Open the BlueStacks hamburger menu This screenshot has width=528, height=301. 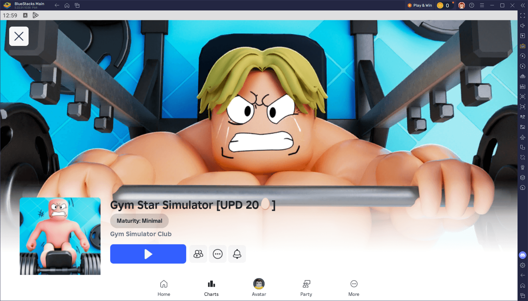click(482, 5)
